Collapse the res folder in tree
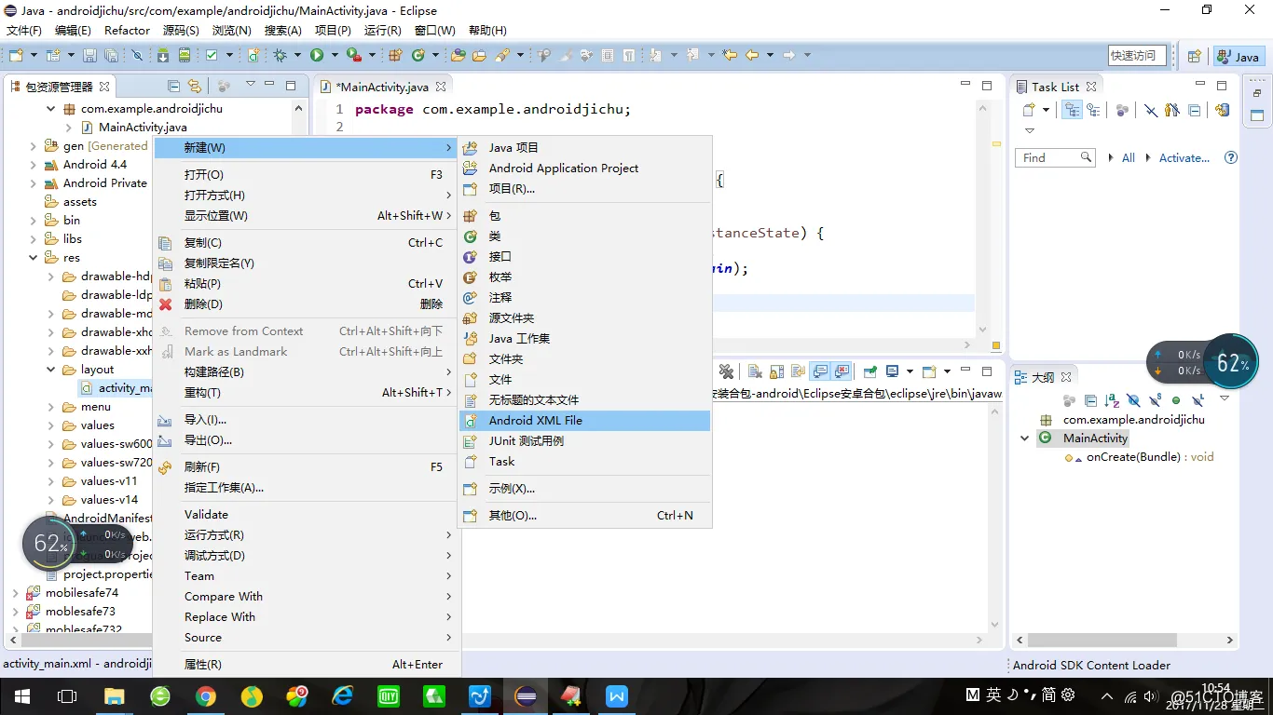1273x715 pixels. [x=34, y=258]
